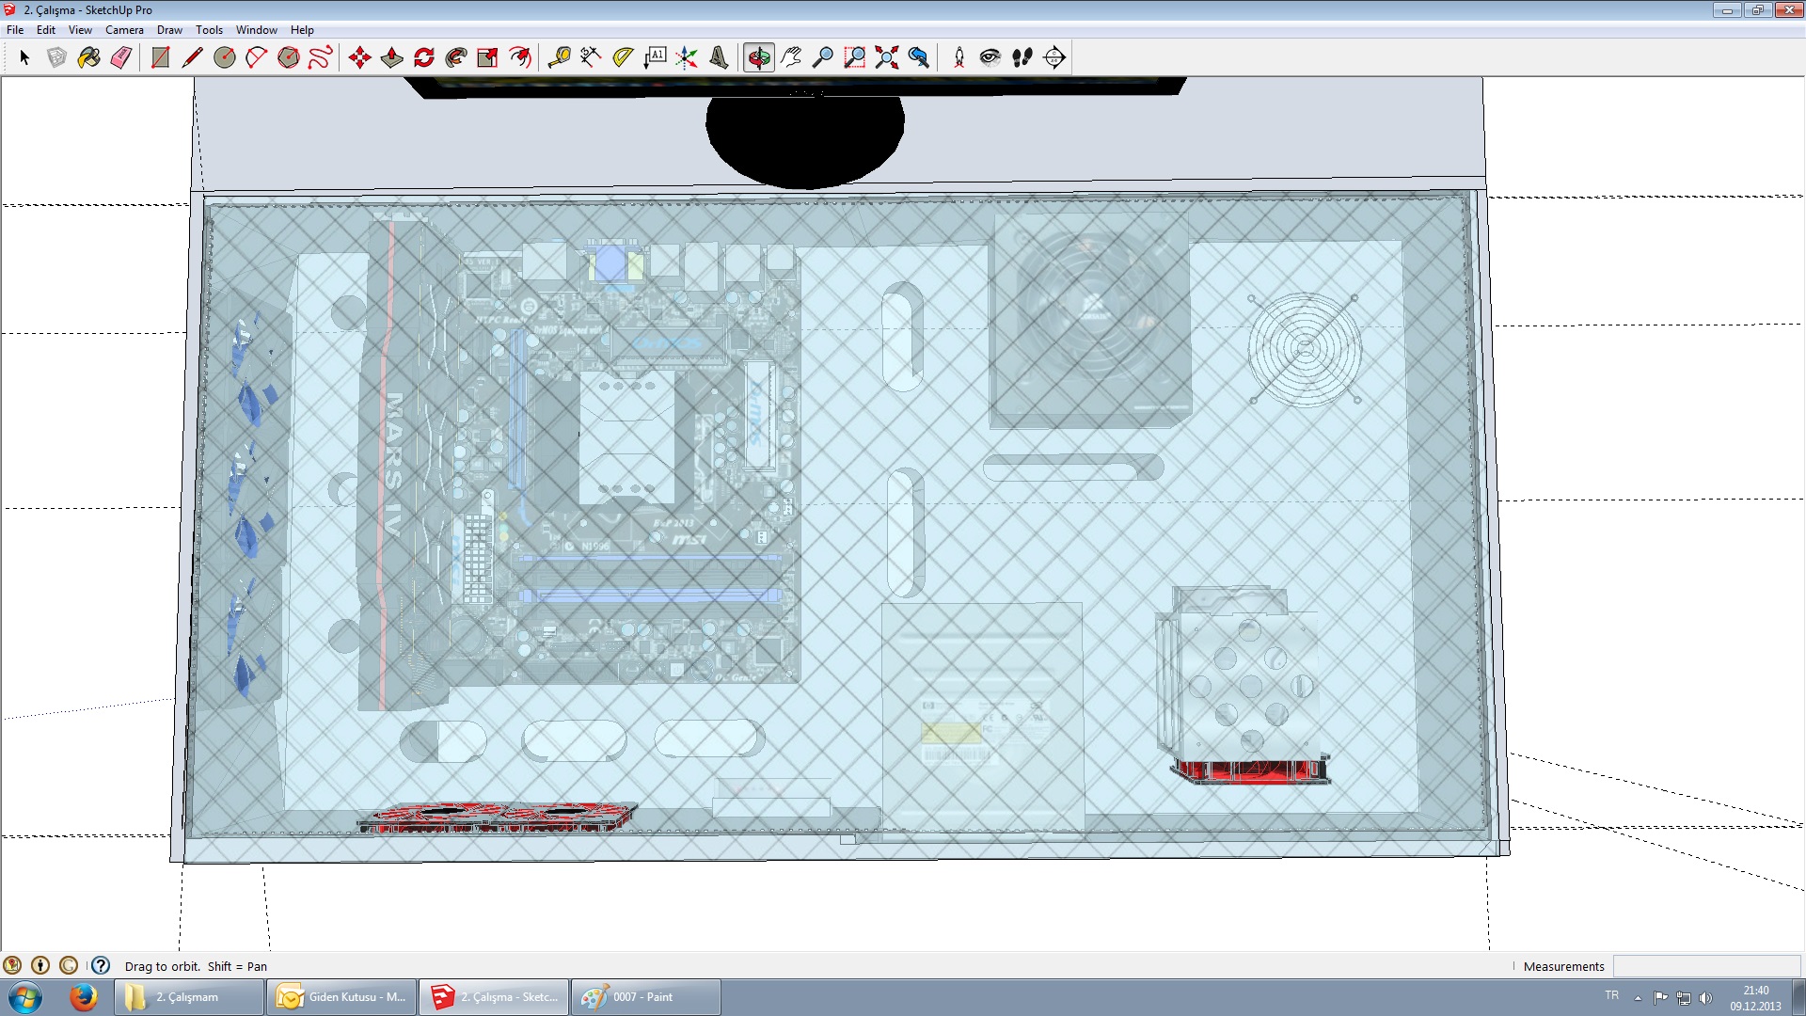Toggle the Orbit camera tool
Image resolution: width=1806 pixels, height=1016 pixels.
[x=759, y=57]
